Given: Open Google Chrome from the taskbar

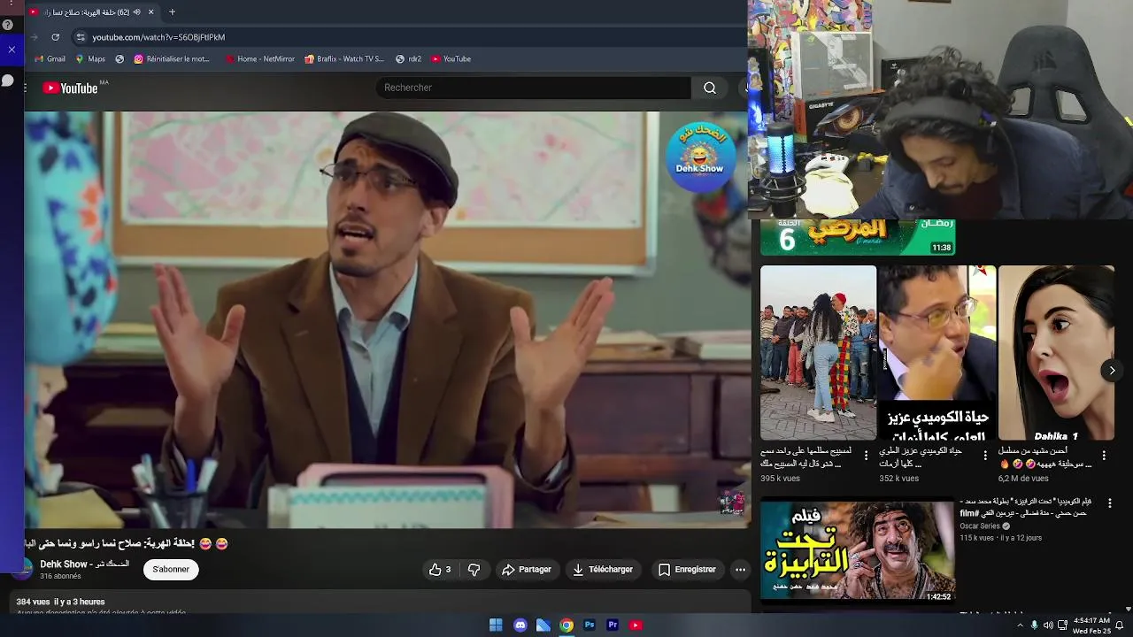Looking at the screenshot, I should (x=566, y=625).
